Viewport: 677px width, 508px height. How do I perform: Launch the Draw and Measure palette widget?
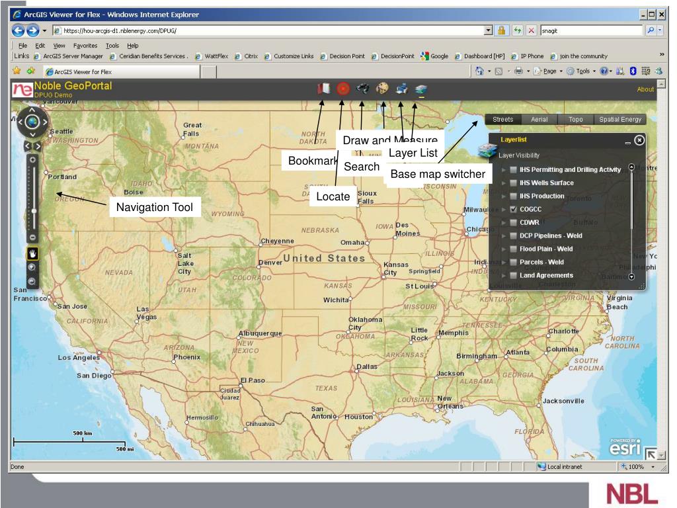382,89
